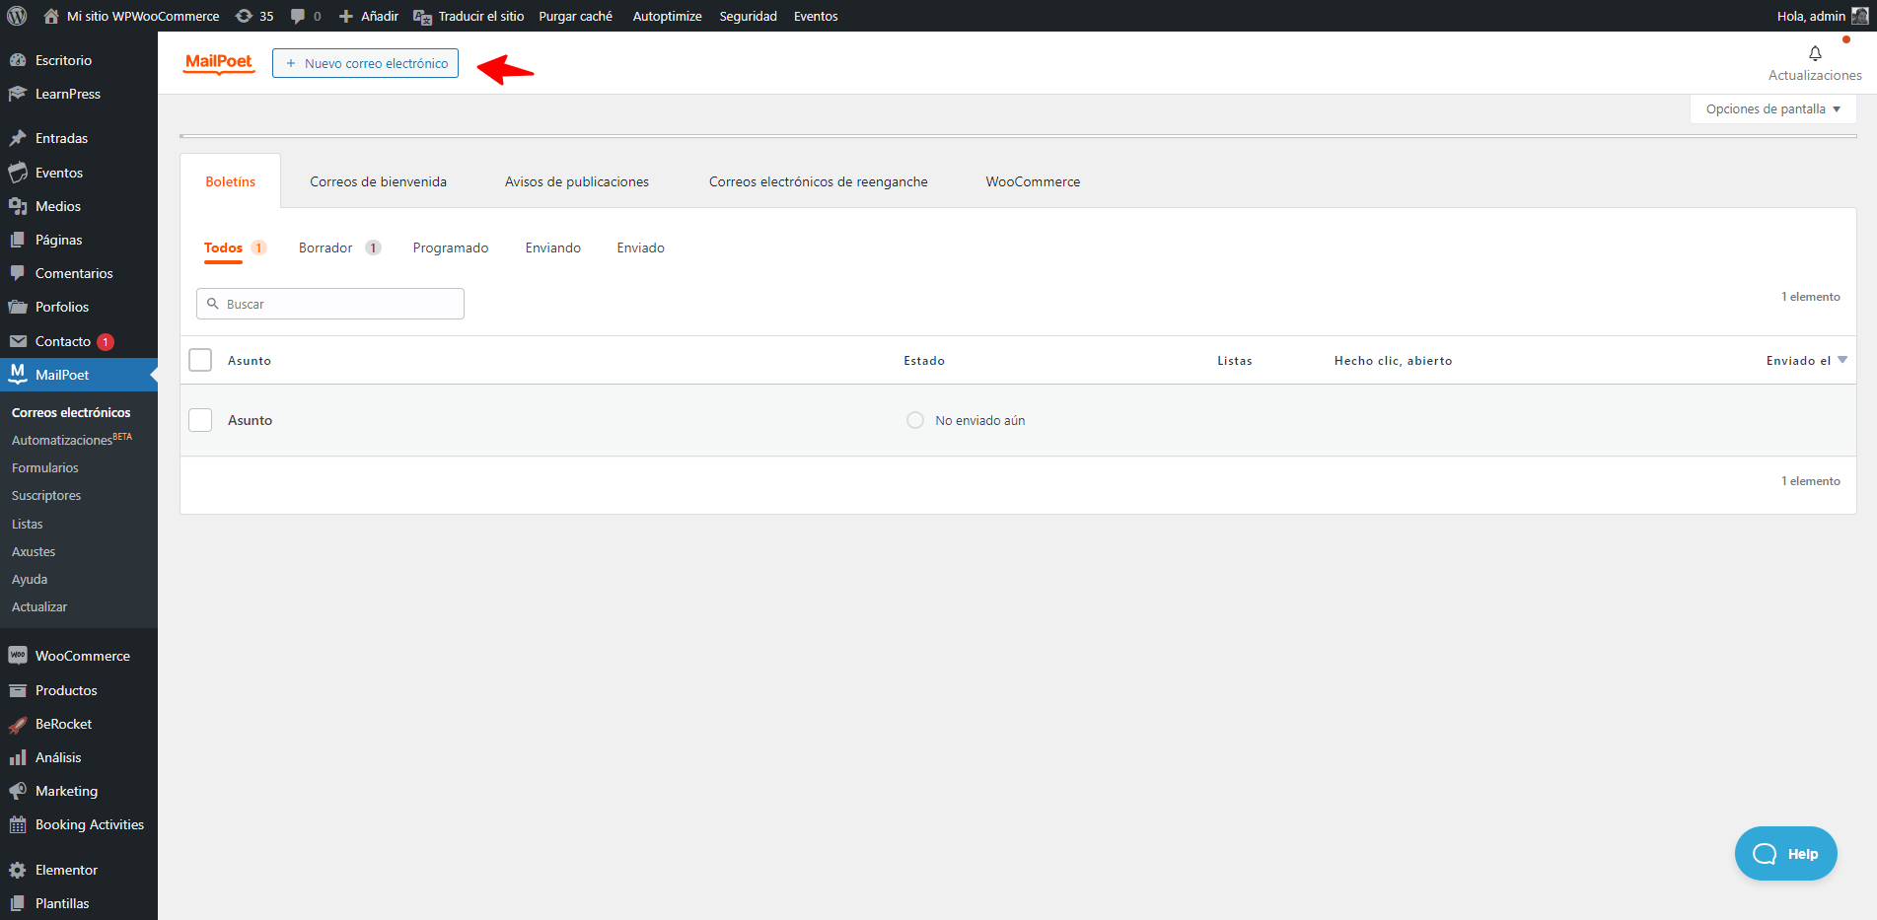Click the Páginas icon in sidebar
Viewport: 1877px width, 920px height.
[18, 240]
